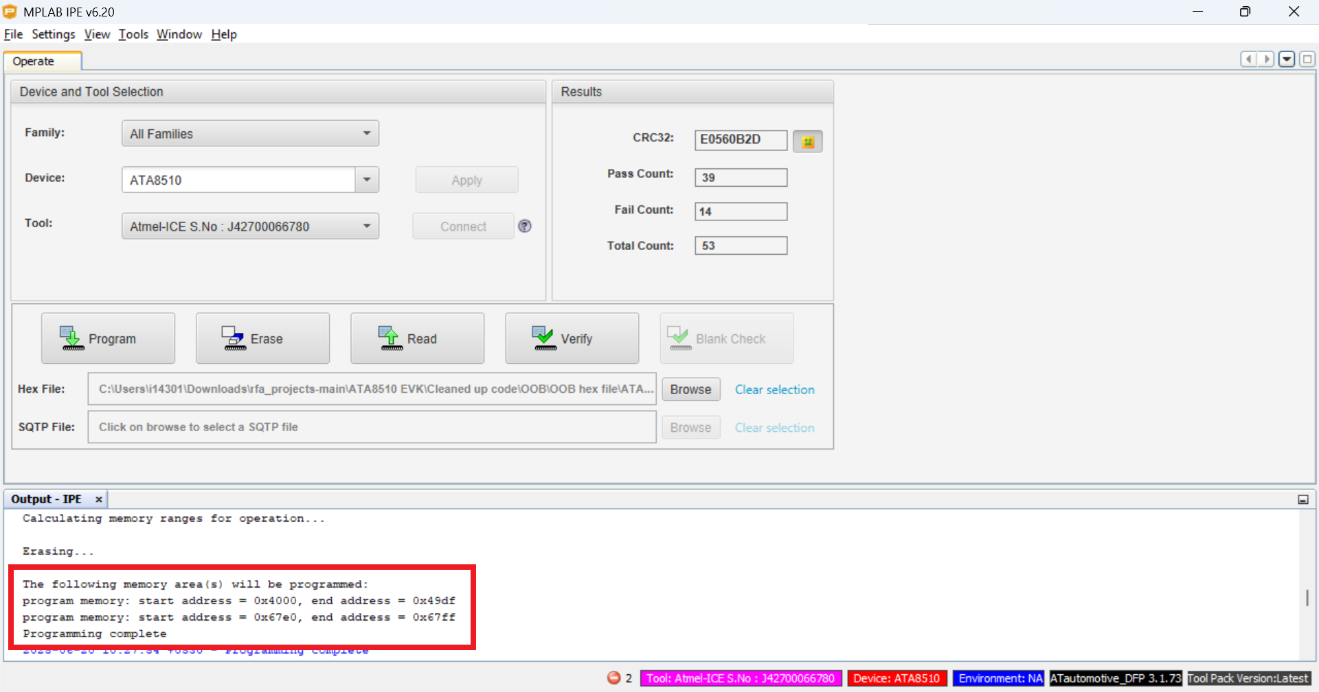Screen dimensions: 1319x692
Task: Click the Fail Count field showing 14
Action: (741, 211)
